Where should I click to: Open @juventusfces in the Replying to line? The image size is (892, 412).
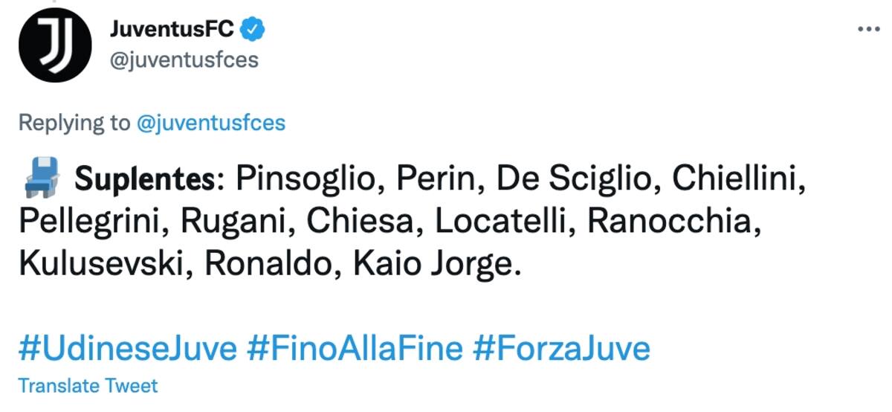211,123
